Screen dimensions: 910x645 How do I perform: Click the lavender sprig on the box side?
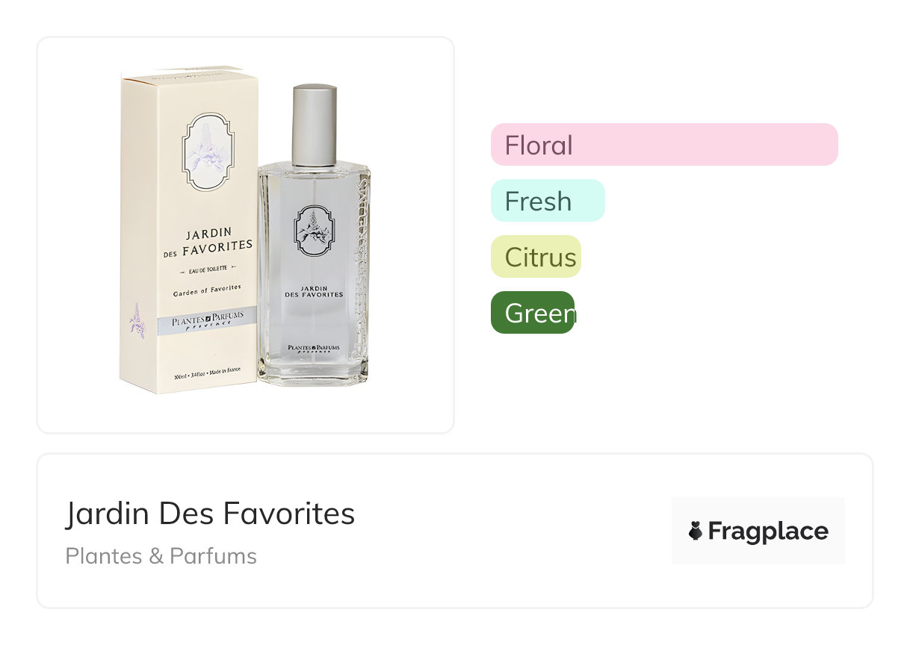[137, 320]
